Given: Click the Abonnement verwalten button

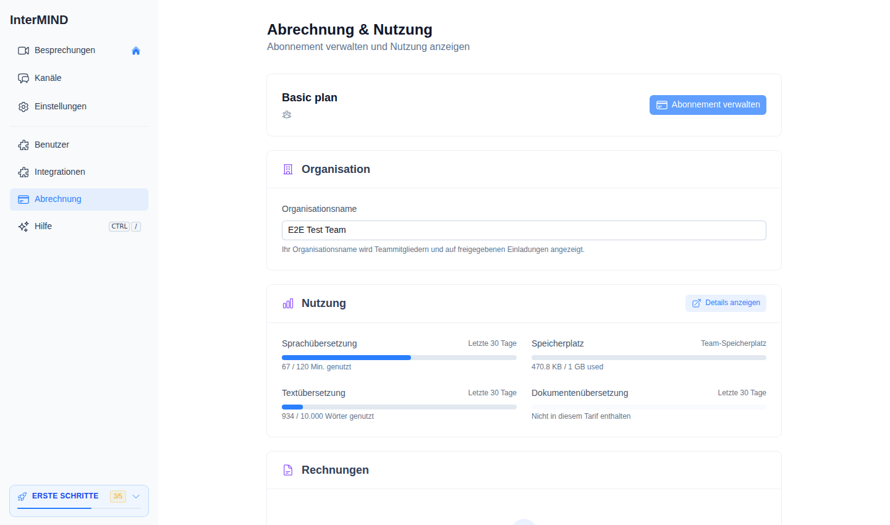Looking at the screenshot, I should pyautogui.click(x=708, y=105).
